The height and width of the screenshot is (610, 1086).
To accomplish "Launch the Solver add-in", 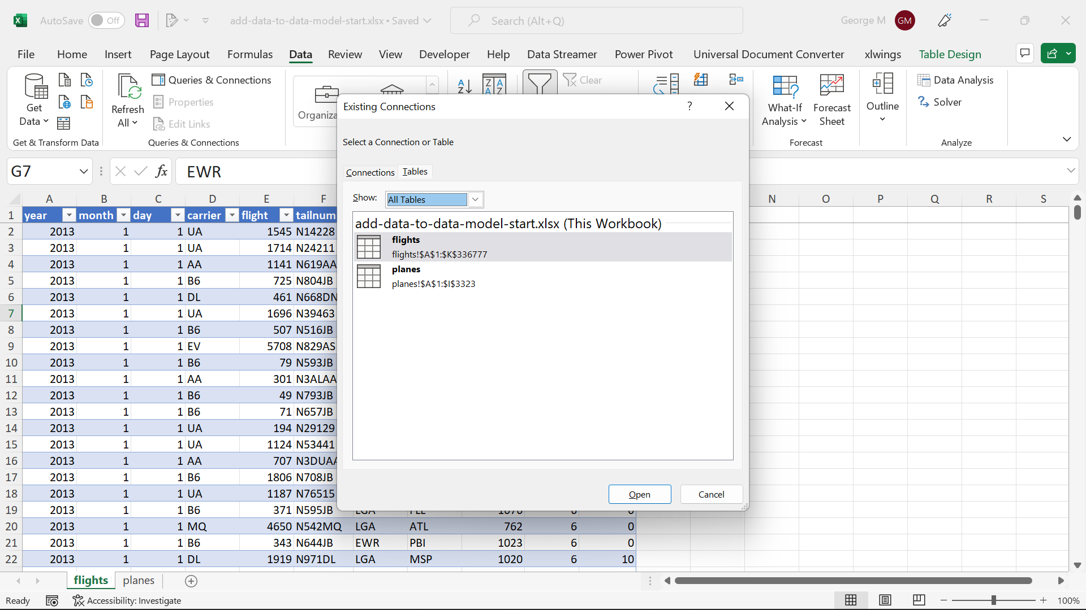I will [x=940, y=102].
